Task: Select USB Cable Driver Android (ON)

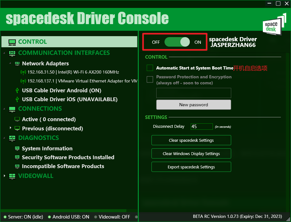Action: coord(61,90)
